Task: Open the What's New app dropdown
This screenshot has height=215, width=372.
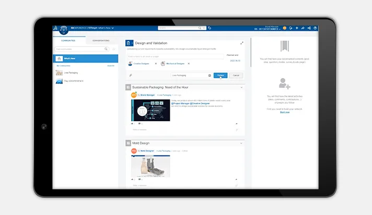Action: (112, 28)
